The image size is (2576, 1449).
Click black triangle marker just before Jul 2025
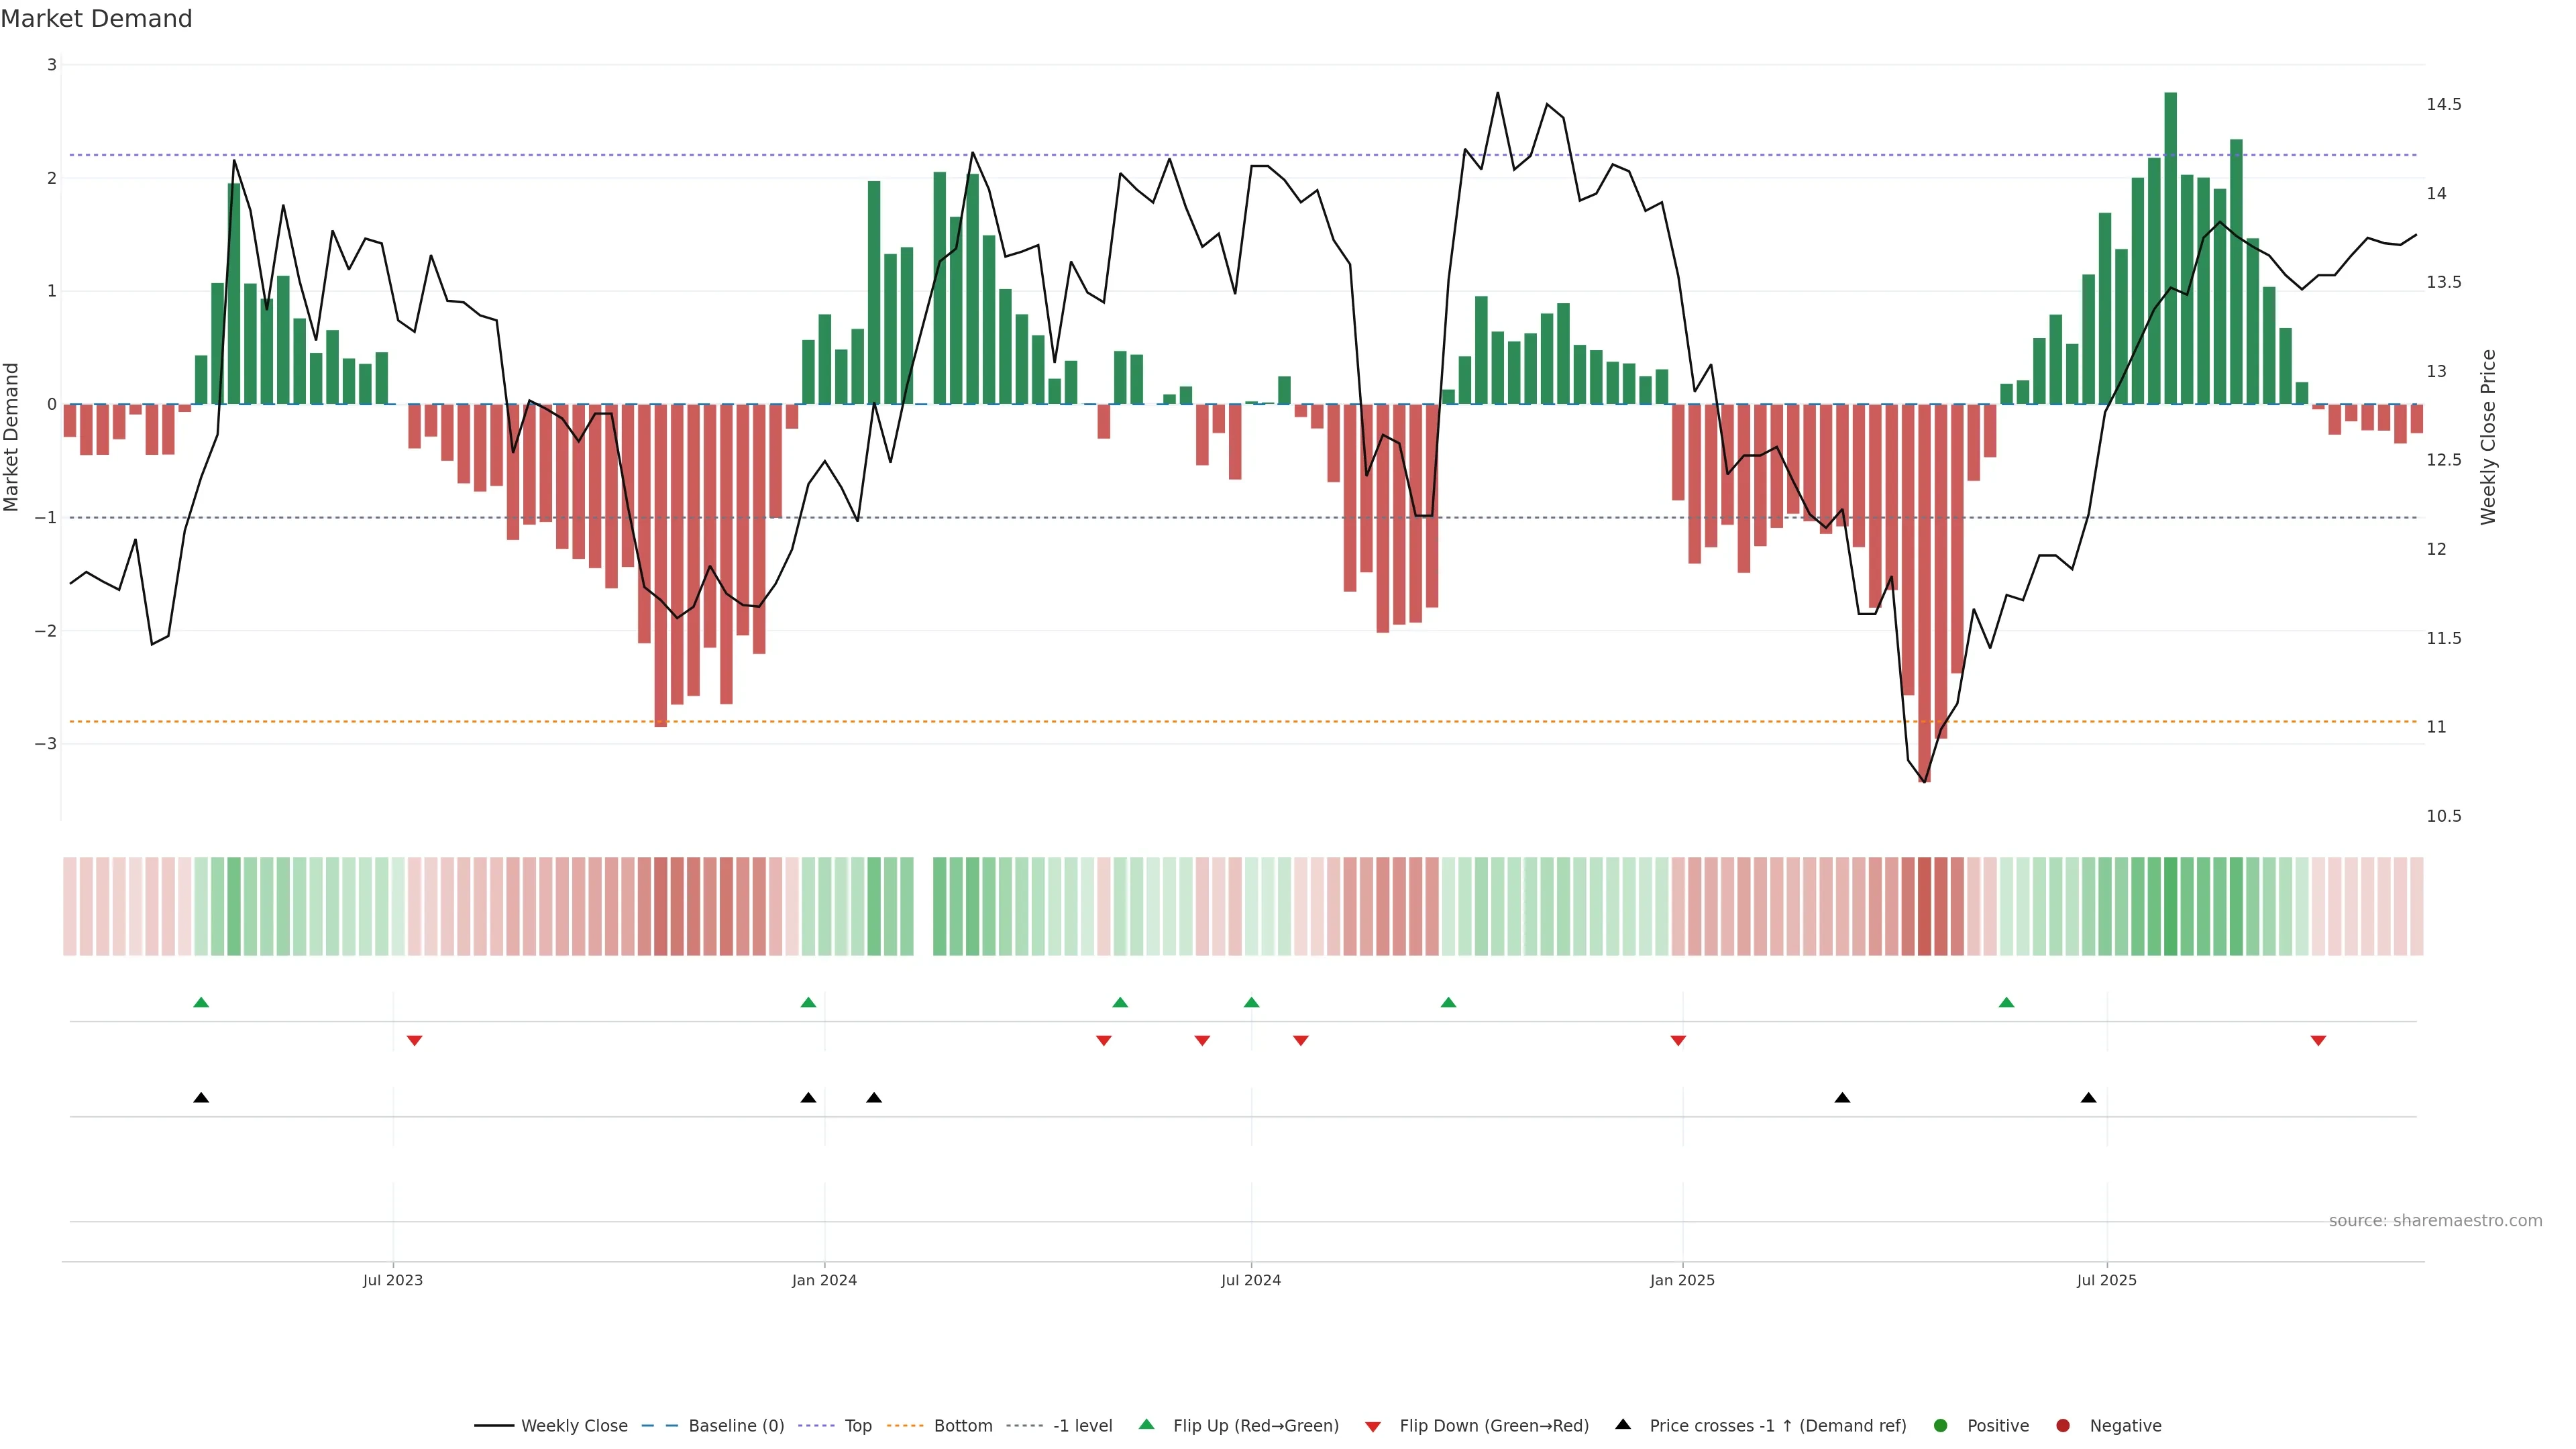click(2088, 1098)
